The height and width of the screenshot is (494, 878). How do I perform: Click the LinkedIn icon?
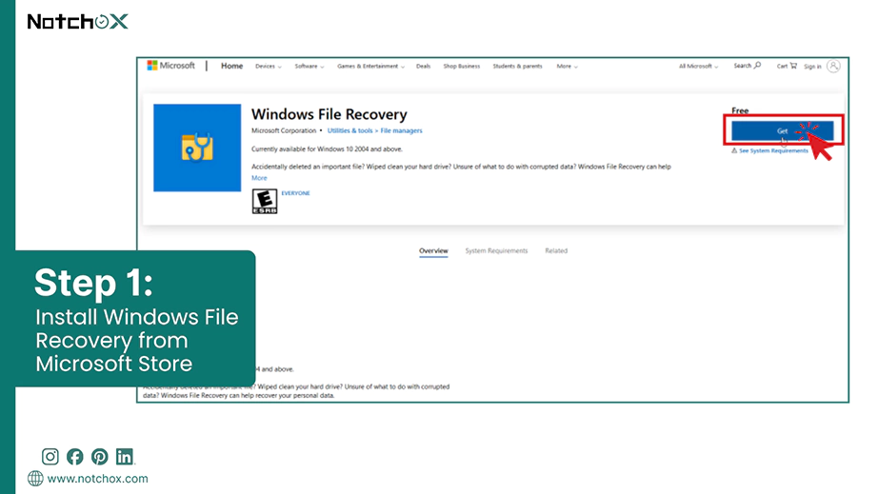(125, 457)
